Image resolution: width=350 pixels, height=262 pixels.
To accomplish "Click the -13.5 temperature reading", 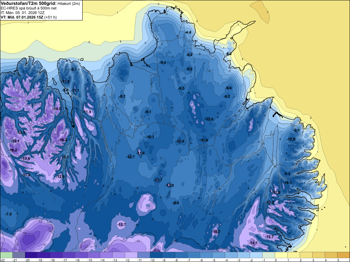I will coord(21,132).
